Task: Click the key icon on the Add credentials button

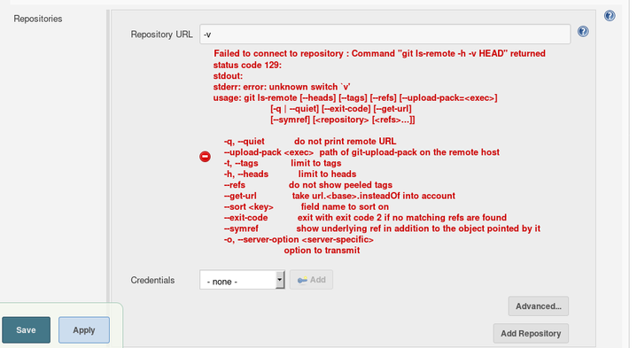Action: (x=302, y=280)
